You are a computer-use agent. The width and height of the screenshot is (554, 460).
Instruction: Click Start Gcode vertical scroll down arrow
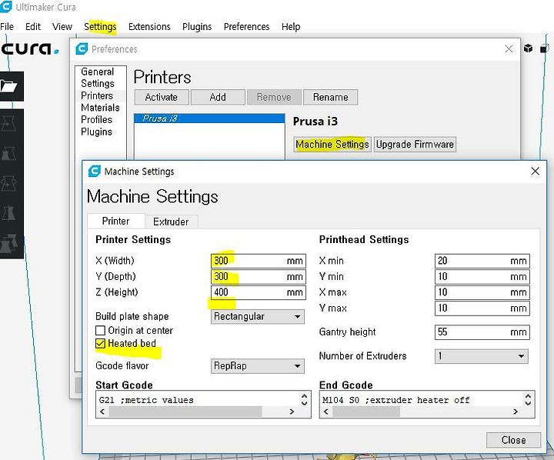pyautogui.click(x=304, y=403)
